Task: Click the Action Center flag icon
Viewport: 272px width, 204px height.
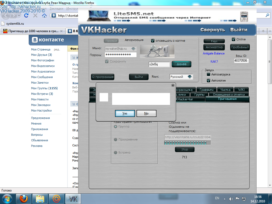Action: [x=237, y=199]
